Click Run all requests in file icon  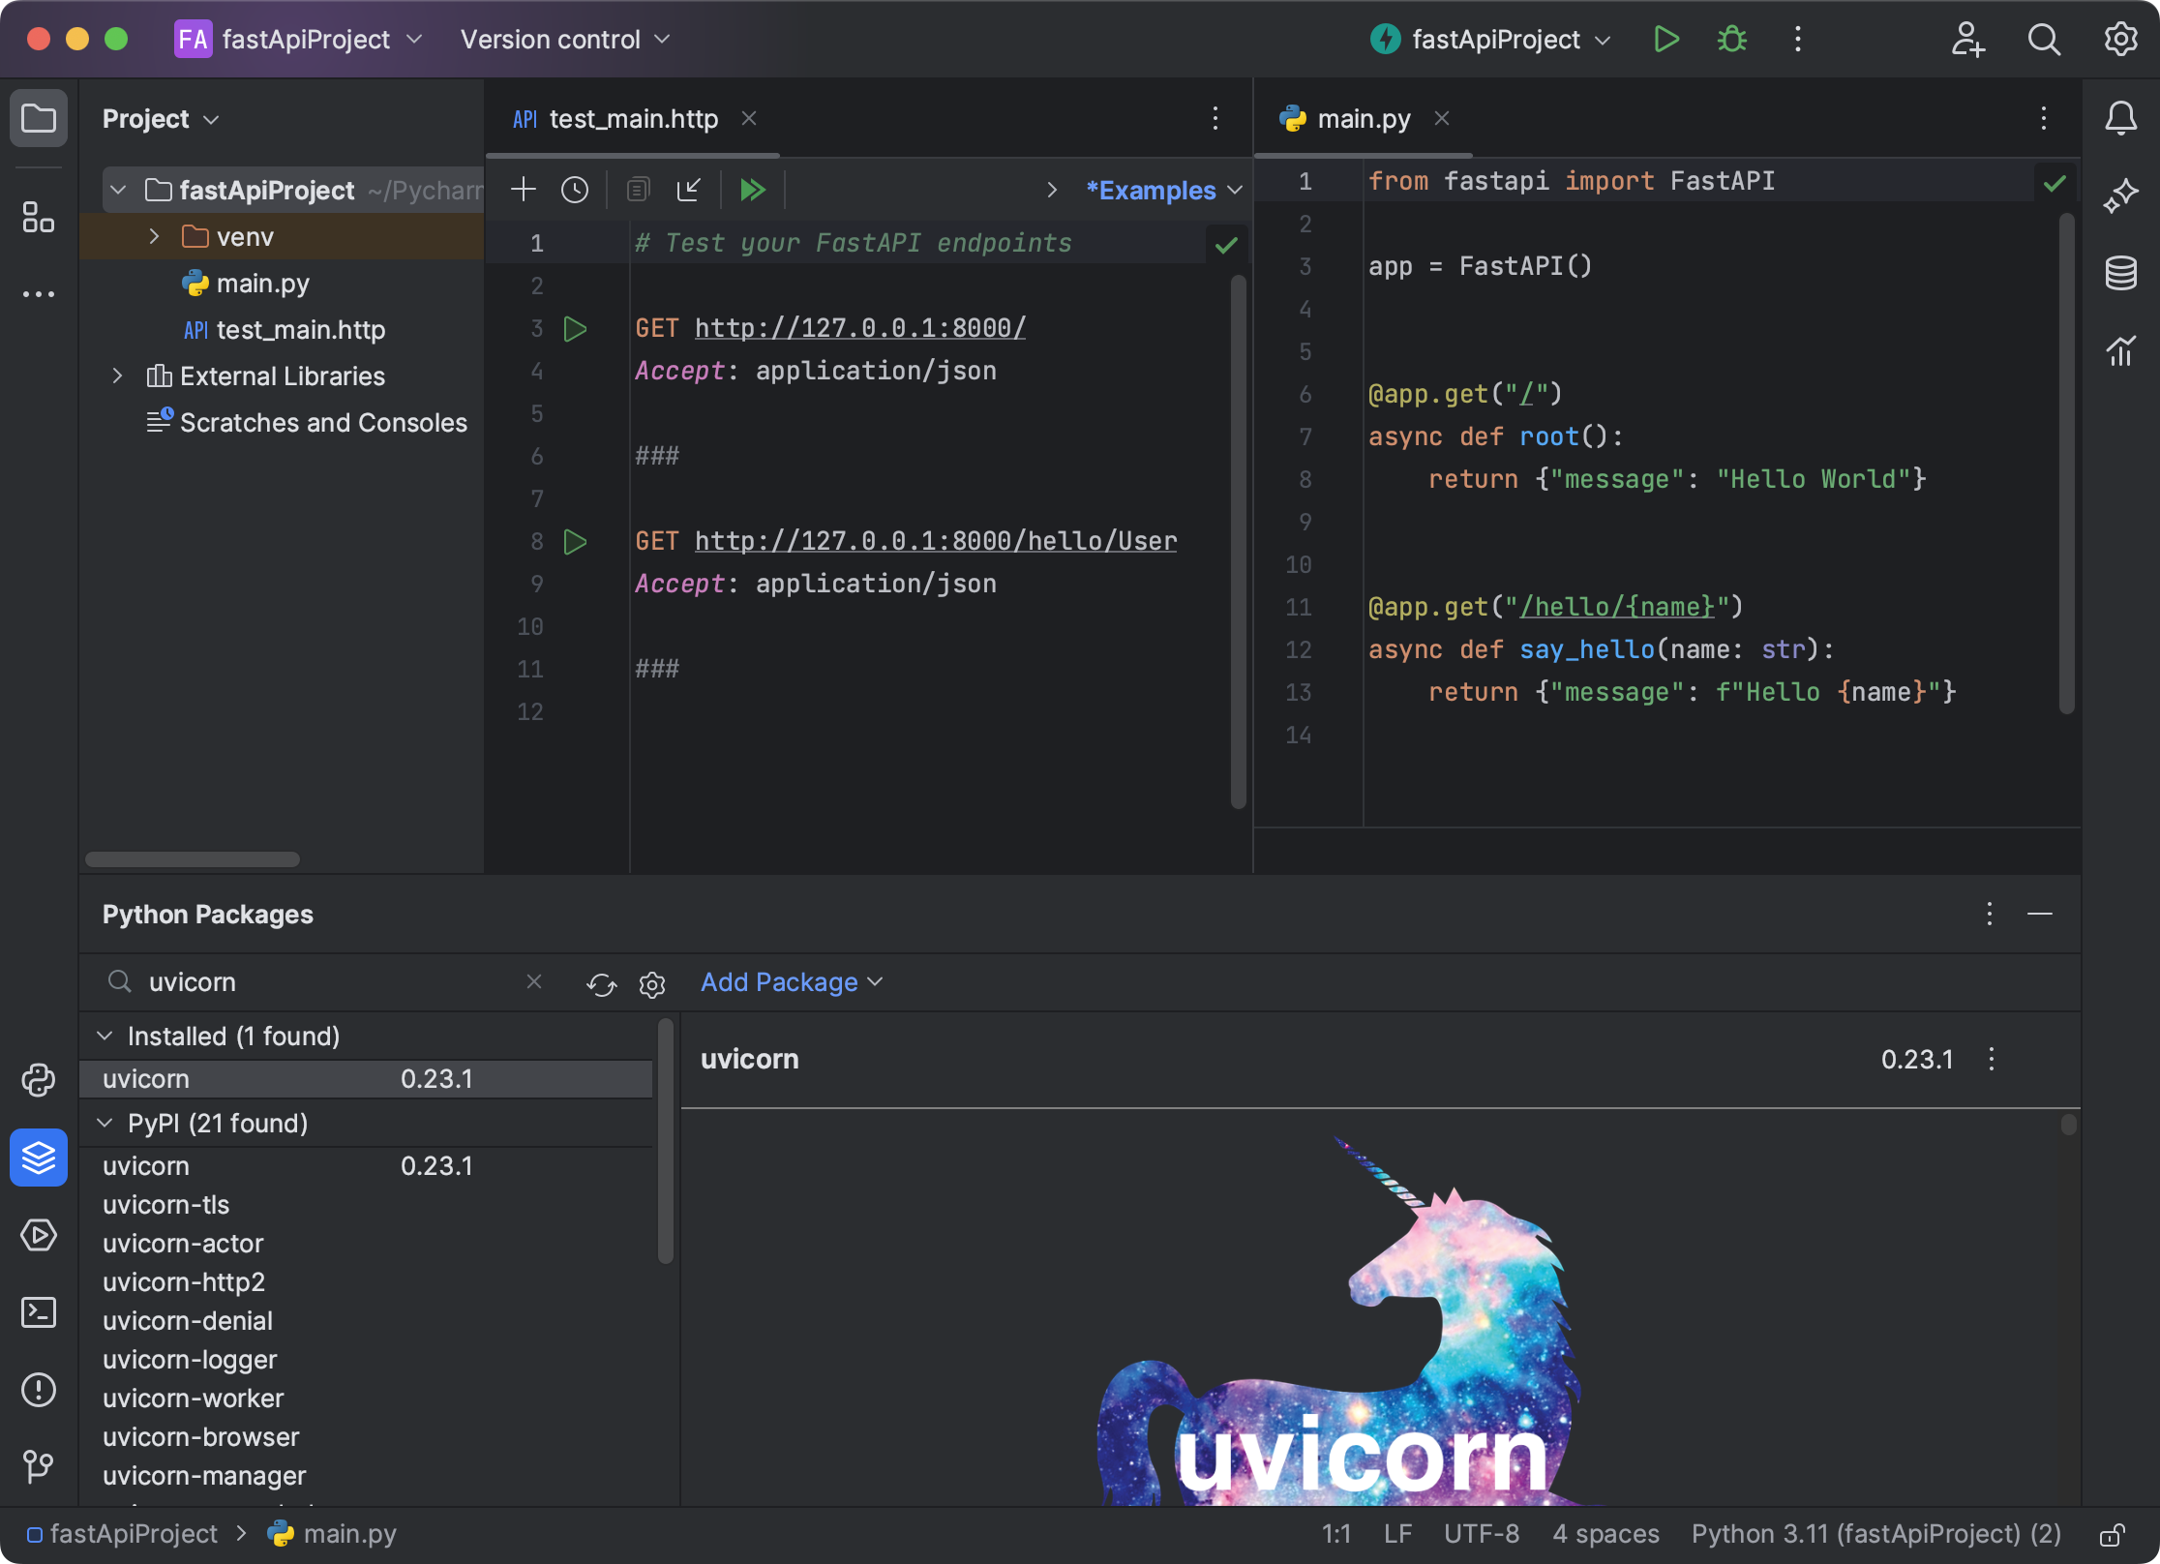[753, 190]
